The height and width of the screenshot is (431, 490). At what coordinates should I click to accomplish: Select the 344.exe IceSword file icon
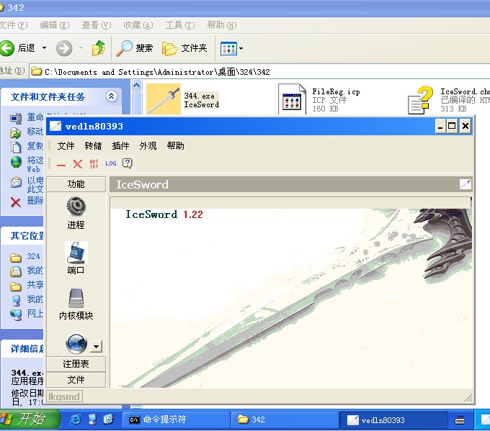163,99
